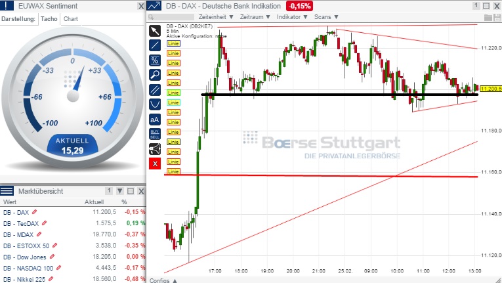Open the DB - Nikkei 225 row

click(73, 278)
